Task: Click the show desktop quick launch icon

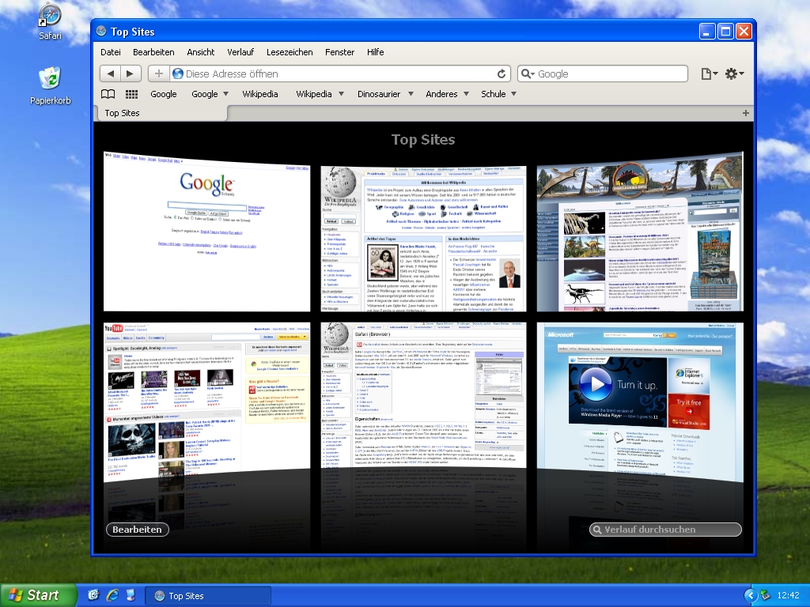Action: click(131, 595)
